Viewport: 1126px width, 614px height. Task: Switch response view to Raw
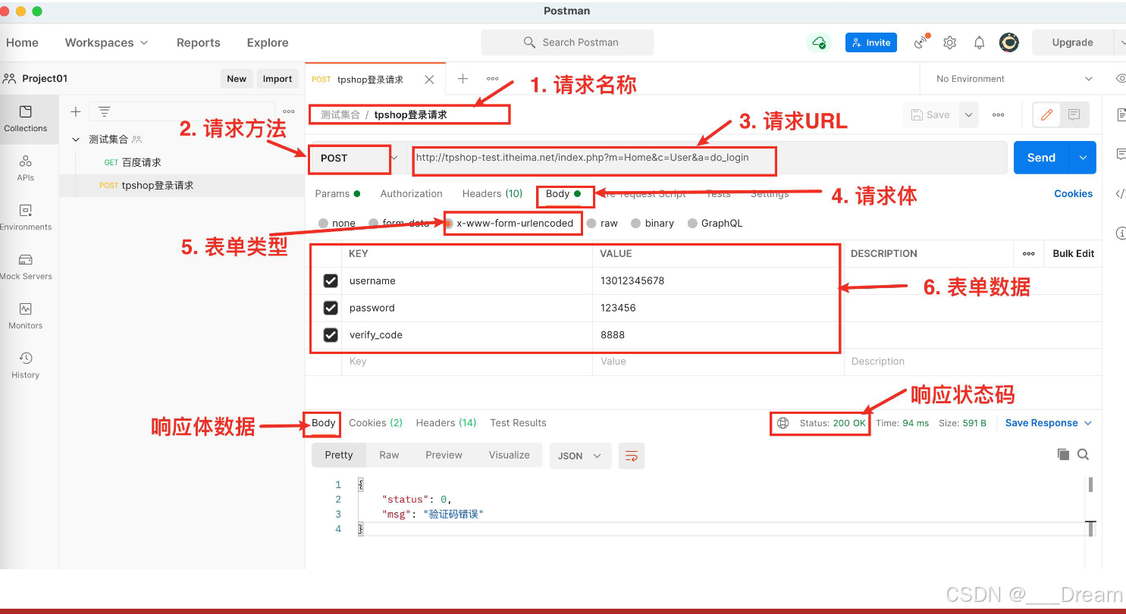coord(389,455)
